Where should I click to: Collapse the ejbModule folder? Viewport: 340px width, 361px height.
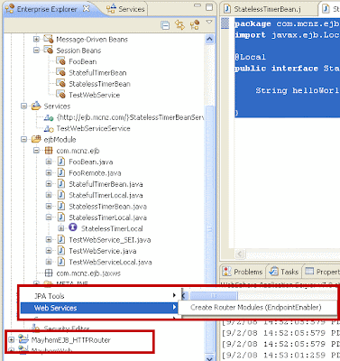point(23,139)
